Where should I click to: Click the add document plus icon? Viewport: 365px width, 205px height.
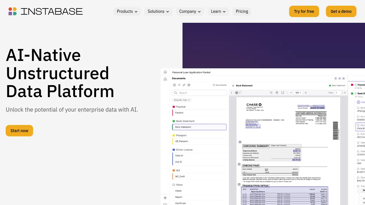coord(175,85)
